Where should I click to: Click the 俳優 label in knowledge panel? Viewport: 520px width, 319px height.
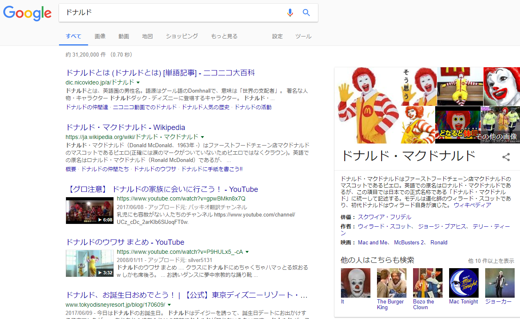pyautogui.click(x=347, y=217)
